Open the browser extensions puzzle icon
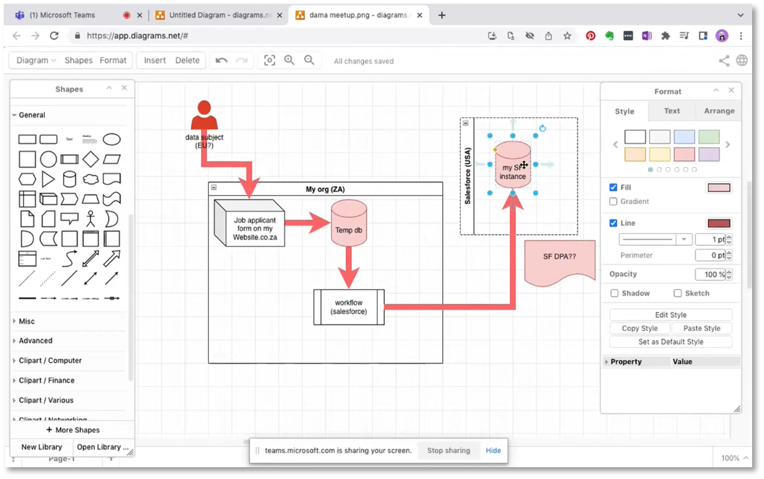 pos(665,36)
